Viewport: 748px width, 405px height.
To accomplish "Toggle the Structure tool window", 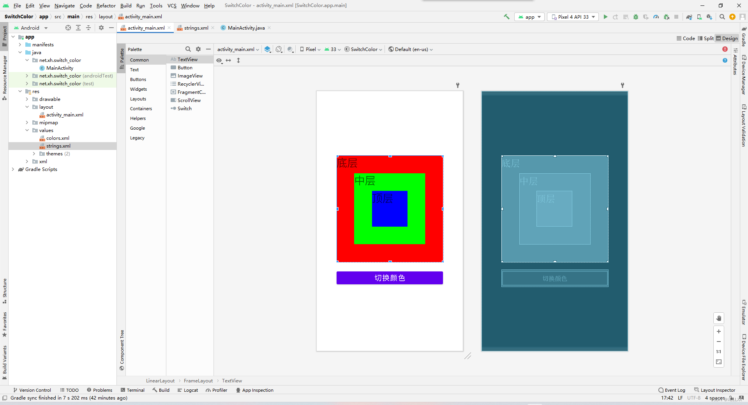I will (4, 291).
